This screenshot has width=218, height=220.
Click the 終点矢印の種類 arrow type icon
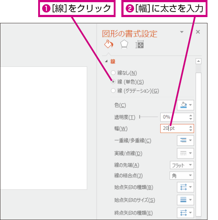pyautogui.click(x=183, y=213)
